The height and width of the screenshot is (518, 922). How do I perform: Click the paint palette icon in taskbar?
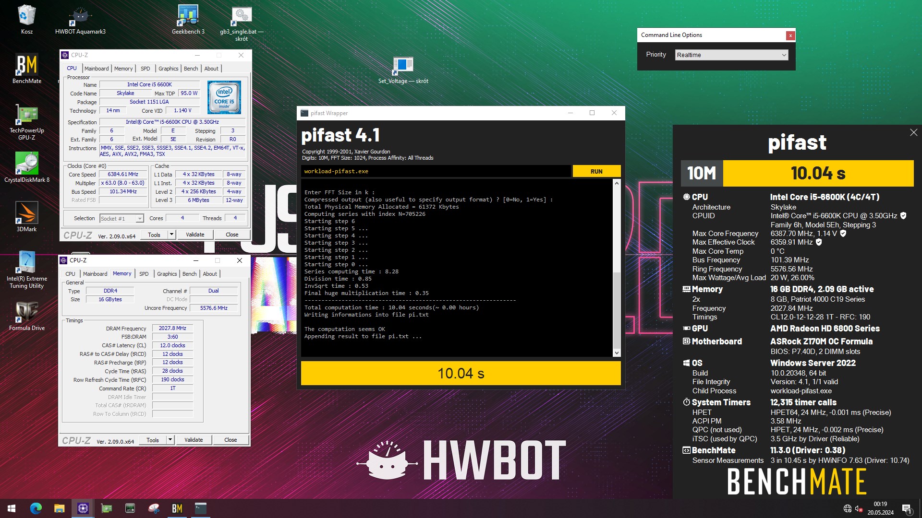tap(154, 508)
